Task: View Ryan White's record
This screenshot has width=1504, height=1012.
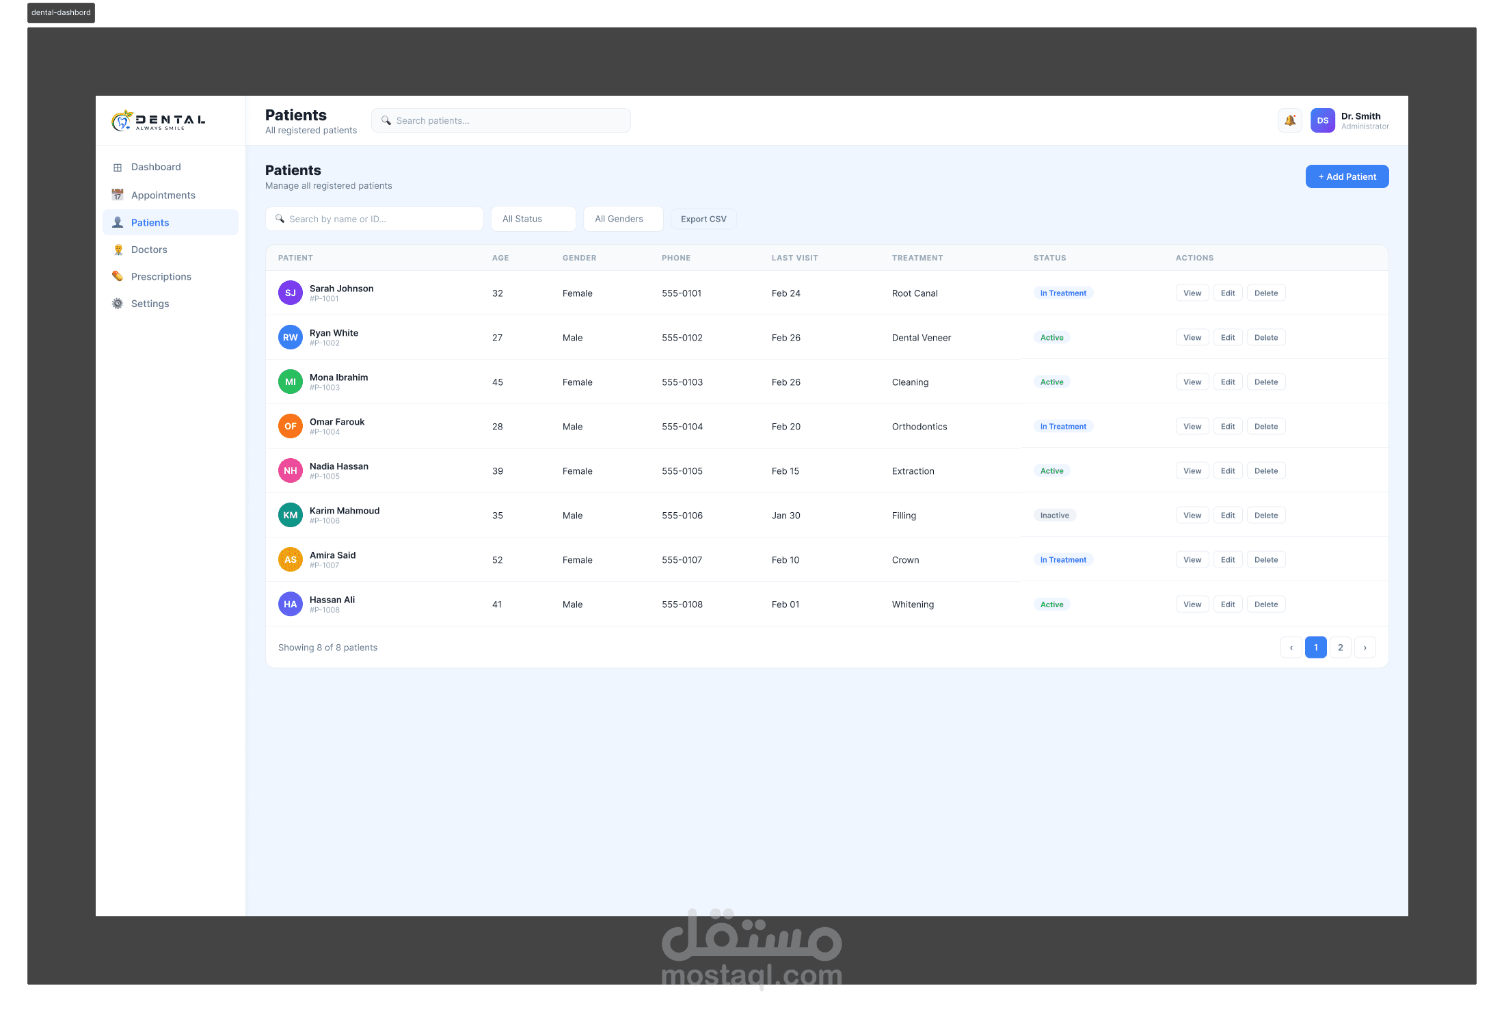Action: tap(1192, 337)
